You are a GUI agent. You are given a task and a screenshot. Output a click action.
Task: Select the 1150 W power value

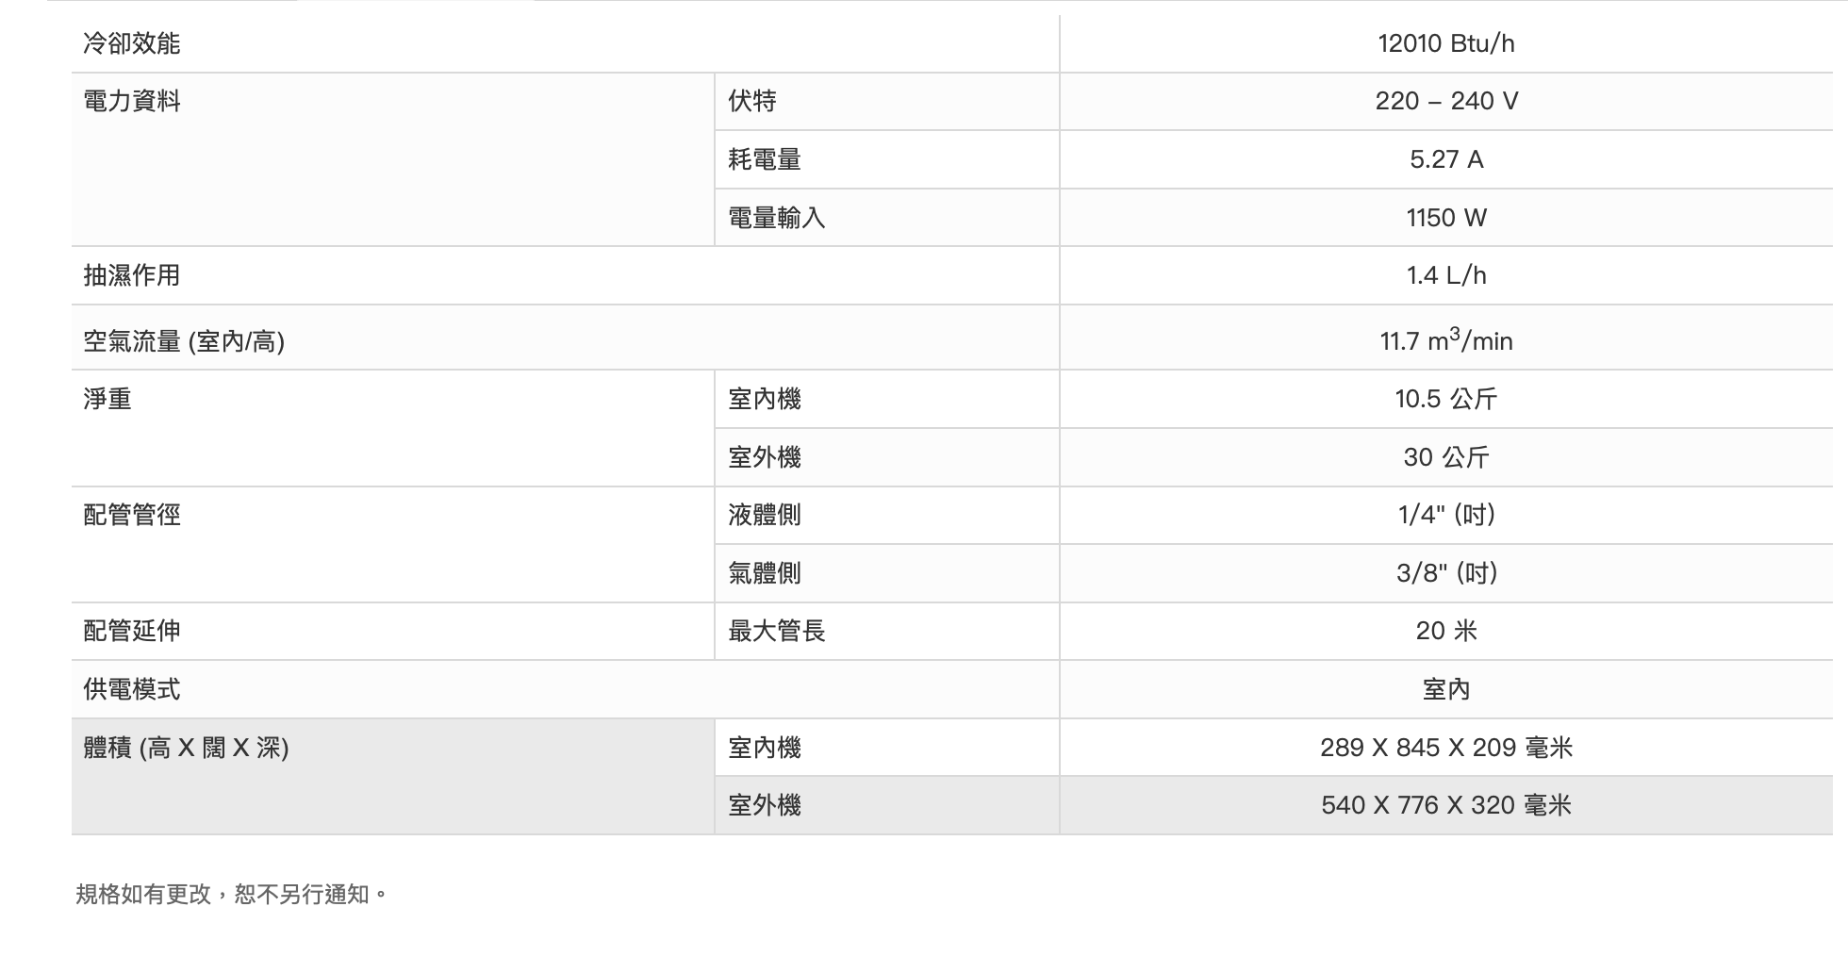coord(1445,218)
